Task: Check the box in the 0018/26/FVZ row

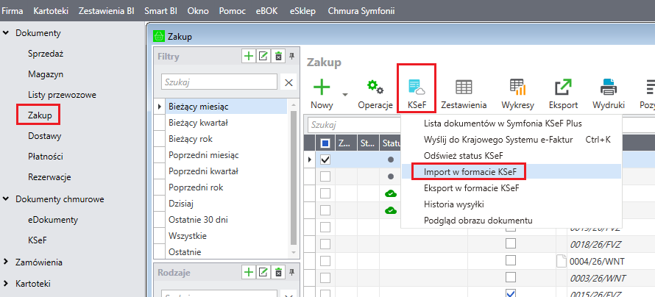Action: [x=511, y=244]
